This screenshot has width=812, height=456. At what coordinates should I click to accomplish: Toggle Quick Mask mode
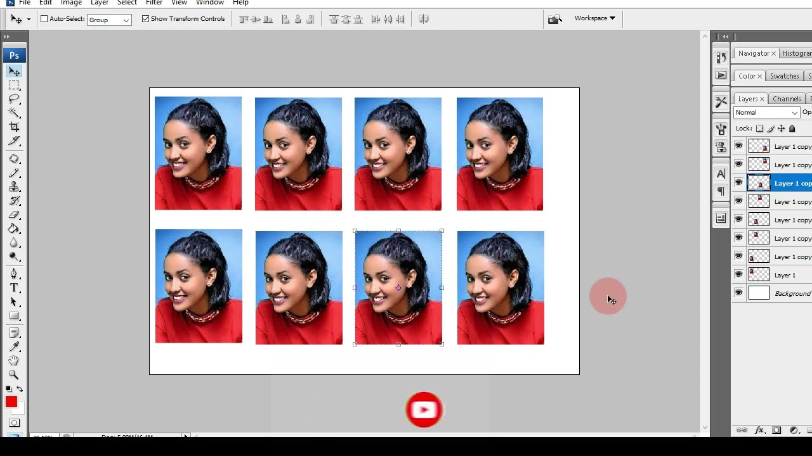pyautogui.click(x=14, y=422)
